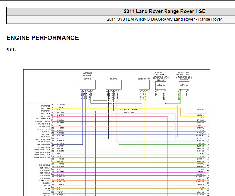The width and height of the screenshot is (235, 196).
Task: Click the "5.0L" subheading
Action: [11, 50]
